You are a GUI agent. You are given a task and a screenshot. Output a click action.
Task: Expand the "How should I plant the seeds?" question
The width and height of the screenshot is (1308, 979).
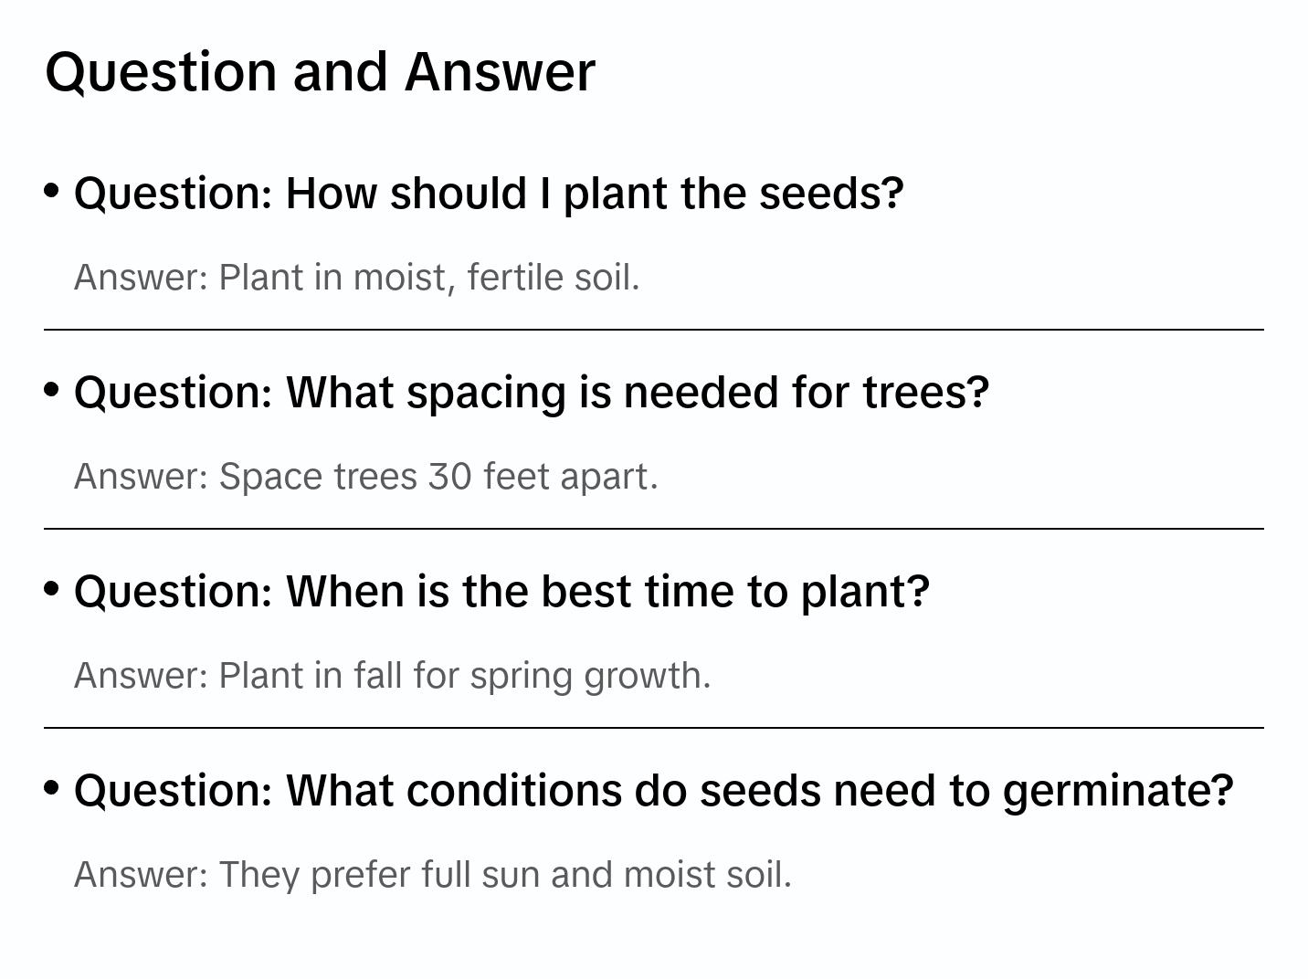coord(489,194)
